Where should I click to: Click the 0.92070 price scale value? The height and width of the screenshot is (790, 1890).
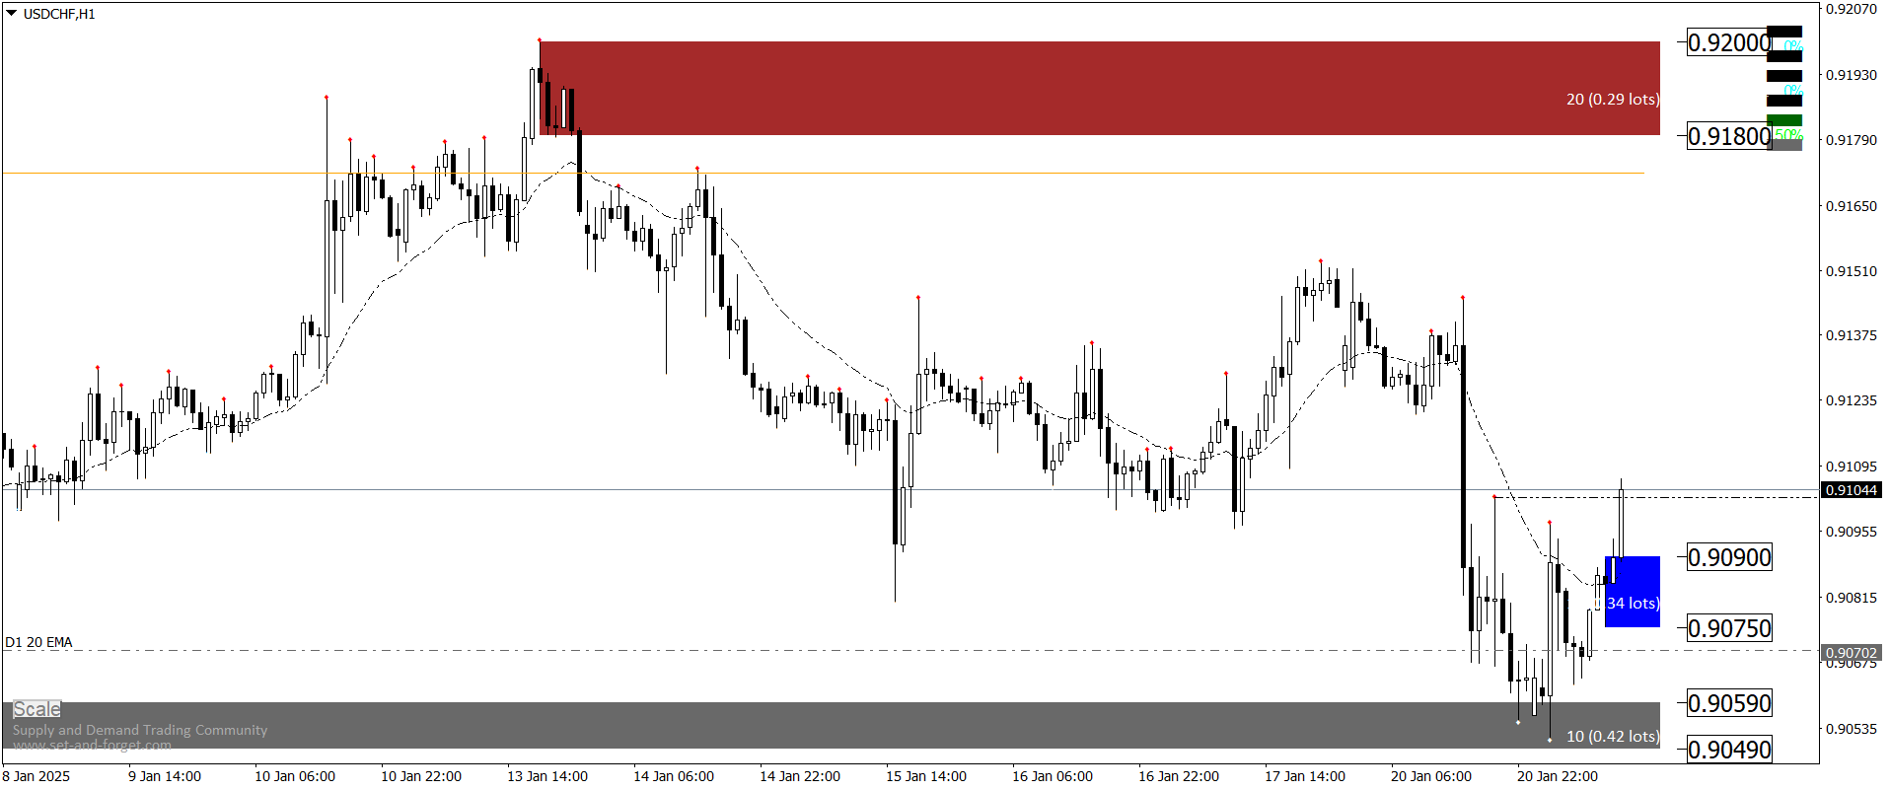(1852, 9)
